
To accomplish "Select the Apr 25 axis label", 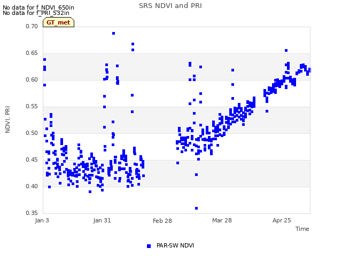I will [282, 220].
